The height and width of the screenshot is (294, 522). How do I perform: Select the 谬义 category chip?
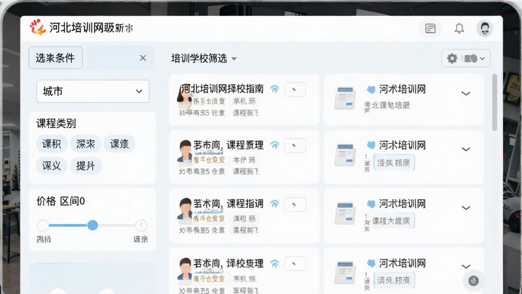[51, 166]
